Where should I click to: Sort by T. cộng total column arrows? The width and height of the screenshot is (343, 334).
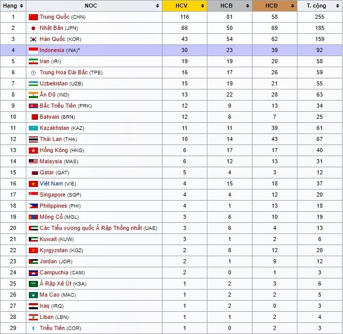point(337,6)
